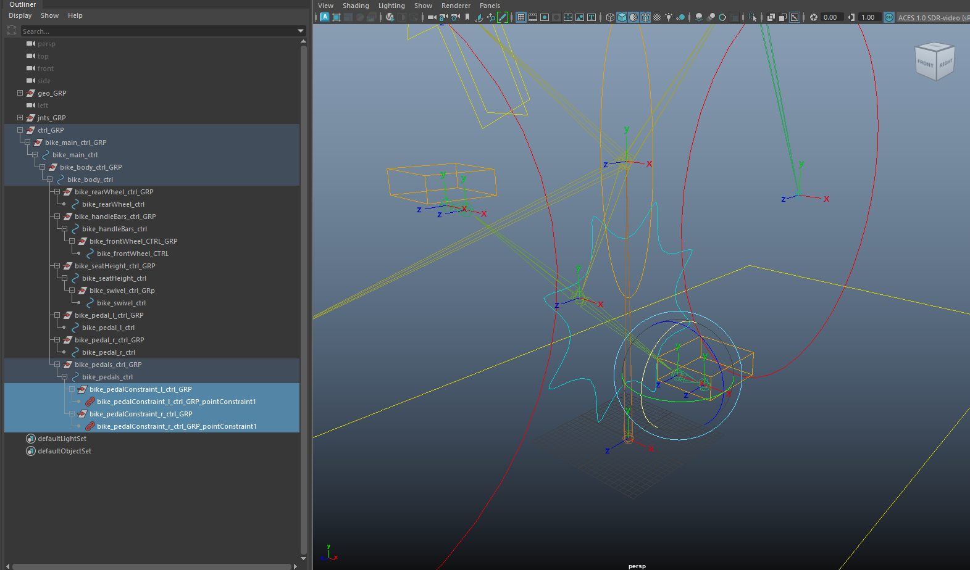The width and height of the screenshot is (970, 570).
Task: Expand the jnts_GRP node
Action: 20,118
